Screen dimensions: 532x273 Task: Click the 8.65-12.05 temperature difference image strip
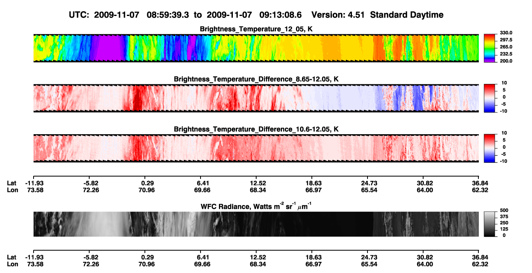256,98
